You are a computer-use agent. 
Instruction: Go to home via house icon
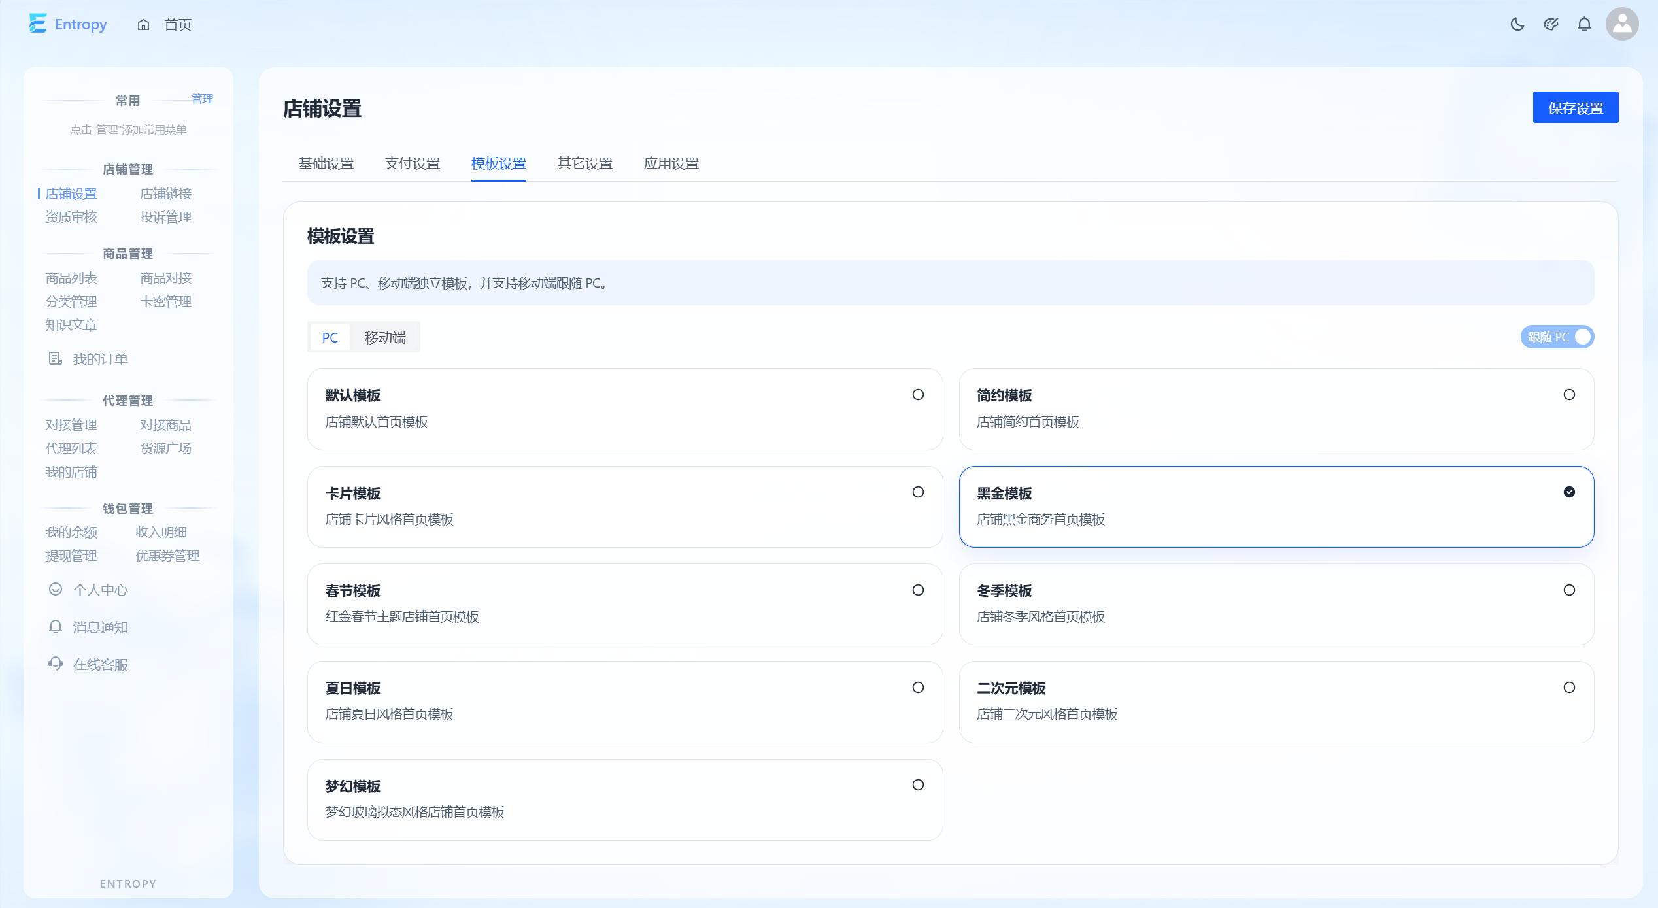143,25
